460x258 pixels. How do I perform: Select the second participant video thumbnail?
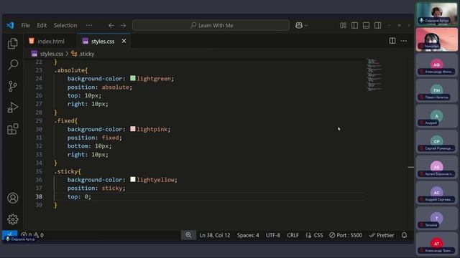click(x=436, y=39)
